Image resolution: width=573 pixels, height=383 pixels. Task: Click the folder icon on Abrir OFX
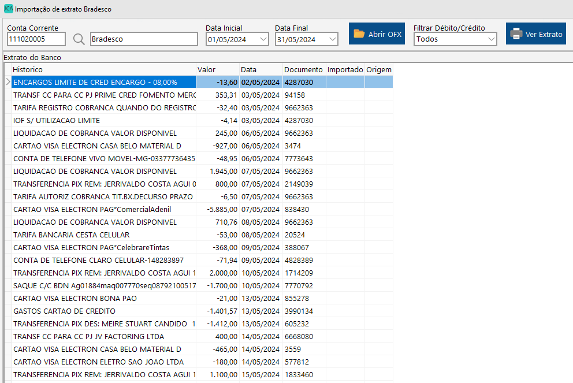pyautogui.click(x=359, y=34)
